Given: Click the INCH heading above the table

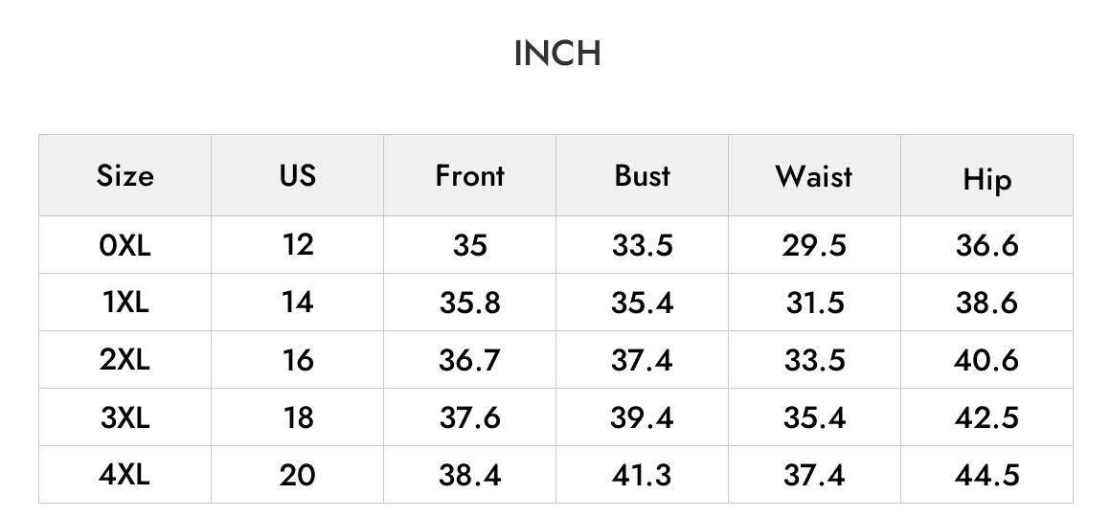Looking at the screenshot, I should pyautogui.click(x=556, y=53).
